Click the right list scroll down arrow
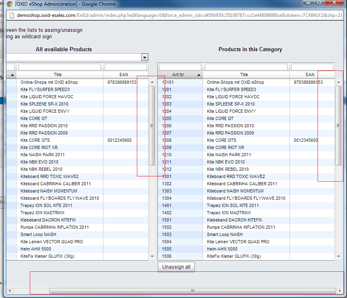This screenshot has height=298, width=347. (x=339, y=257)
